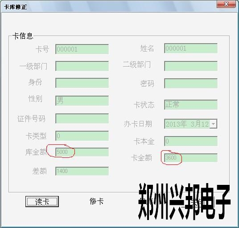
Task: Close the 卡库修正 dialog
Action: pos(227,4)
